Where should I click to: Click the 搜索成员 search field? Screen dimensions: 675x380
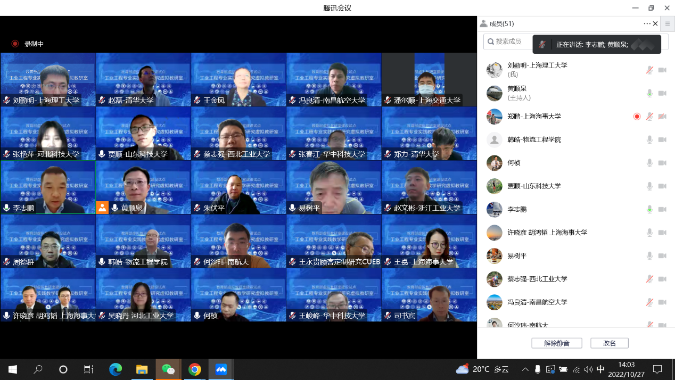(511, 42)
